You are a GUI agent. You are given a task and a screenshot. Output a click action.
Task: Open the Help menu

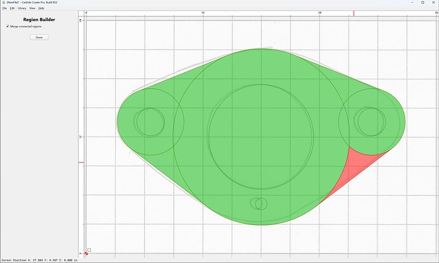tap(41, 8)
